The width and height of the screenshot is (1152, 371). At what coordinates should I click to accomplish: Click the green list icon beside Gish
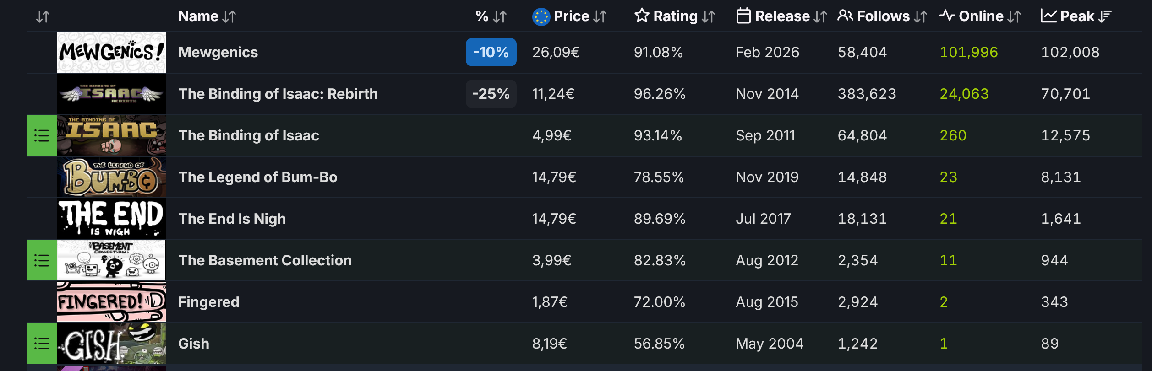coord(41,344)
